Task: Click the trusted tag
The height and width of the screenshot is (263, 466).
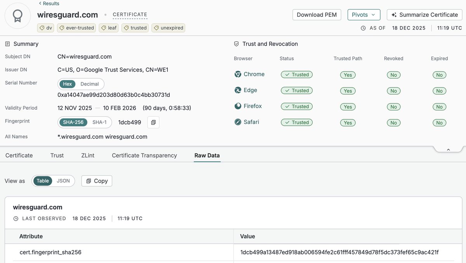Action: [135, 28]
